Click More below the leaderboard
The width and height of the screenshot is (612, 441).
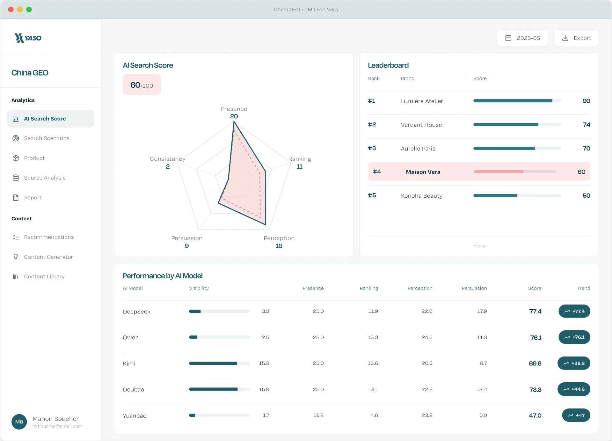point(479,246)
